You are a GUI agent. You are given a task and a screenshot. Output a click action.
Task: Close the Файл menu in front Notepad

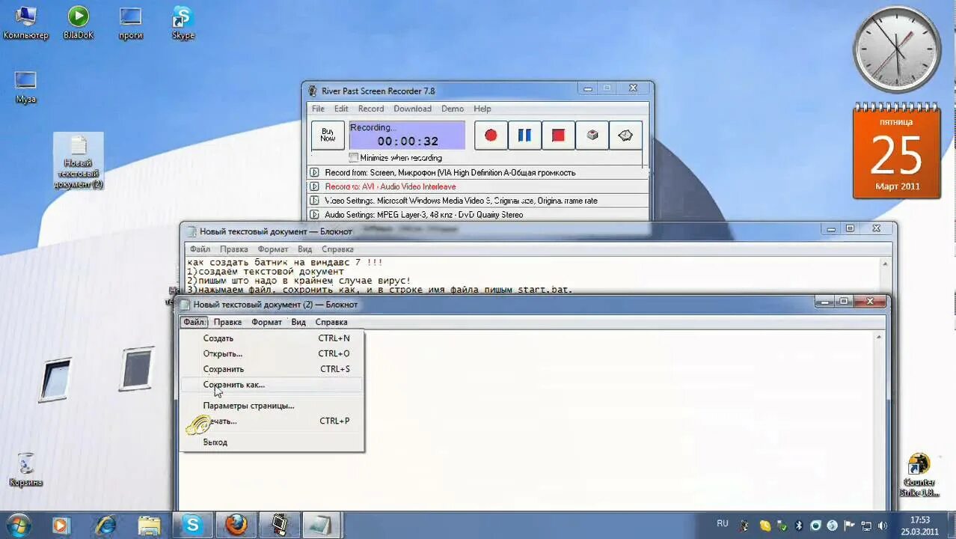[x=194, y=322]
